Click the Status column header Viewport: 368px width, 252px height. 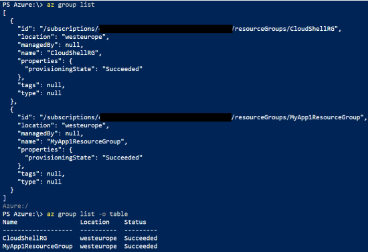(135, 222)
